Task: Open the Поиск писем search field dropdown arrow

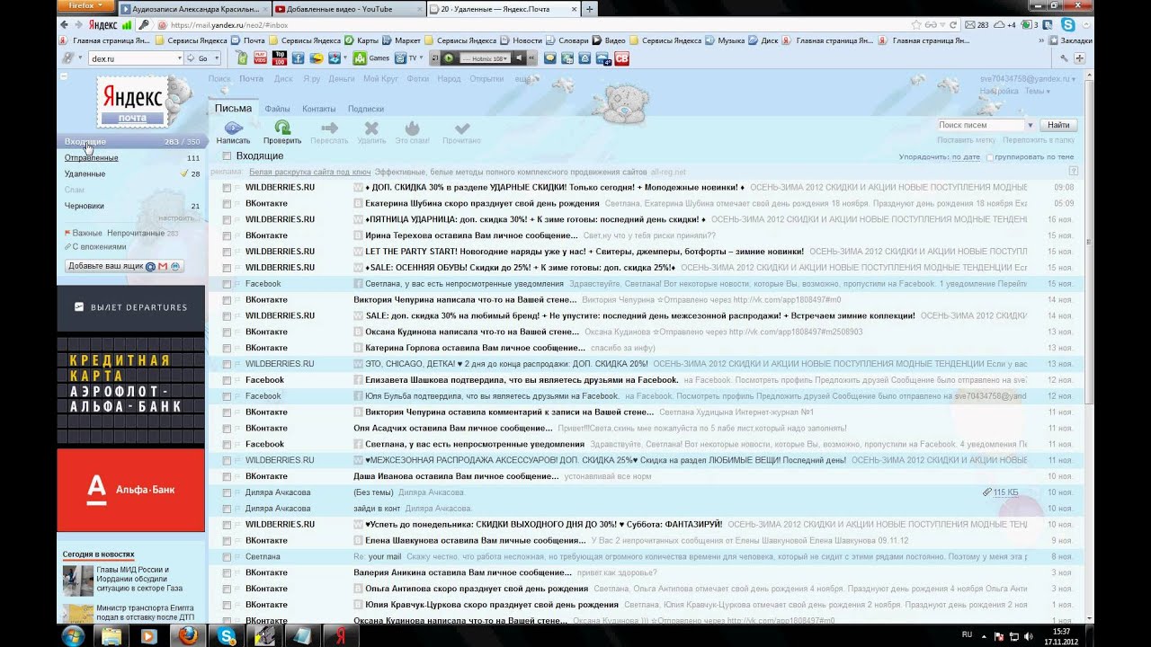Action: click(x=1029, y=125)
